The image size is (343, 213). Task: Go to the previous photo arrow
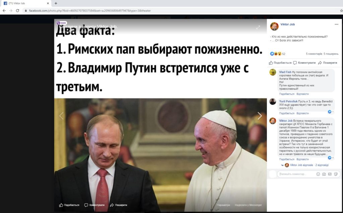62,116
